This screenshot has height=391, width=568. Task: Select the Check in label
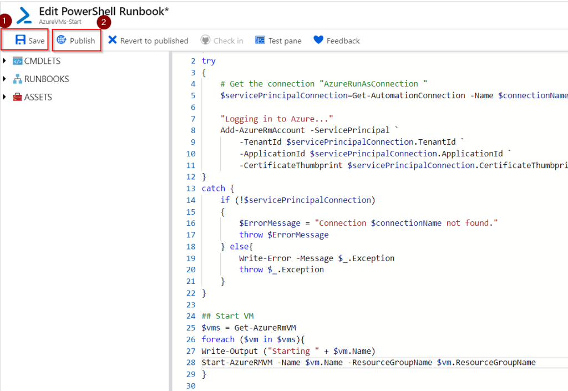tap(228, 41)
